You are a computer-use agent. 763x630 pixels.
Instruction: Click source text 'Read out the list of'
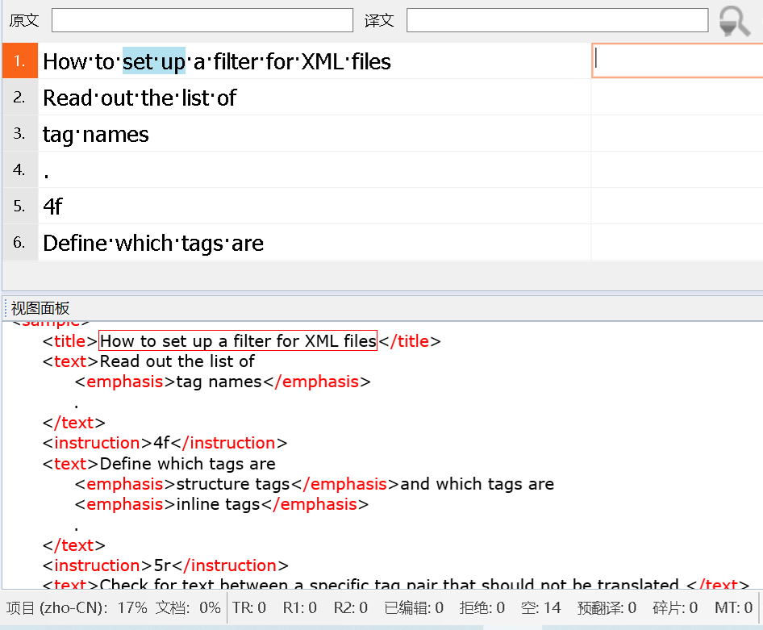point(140,98)
